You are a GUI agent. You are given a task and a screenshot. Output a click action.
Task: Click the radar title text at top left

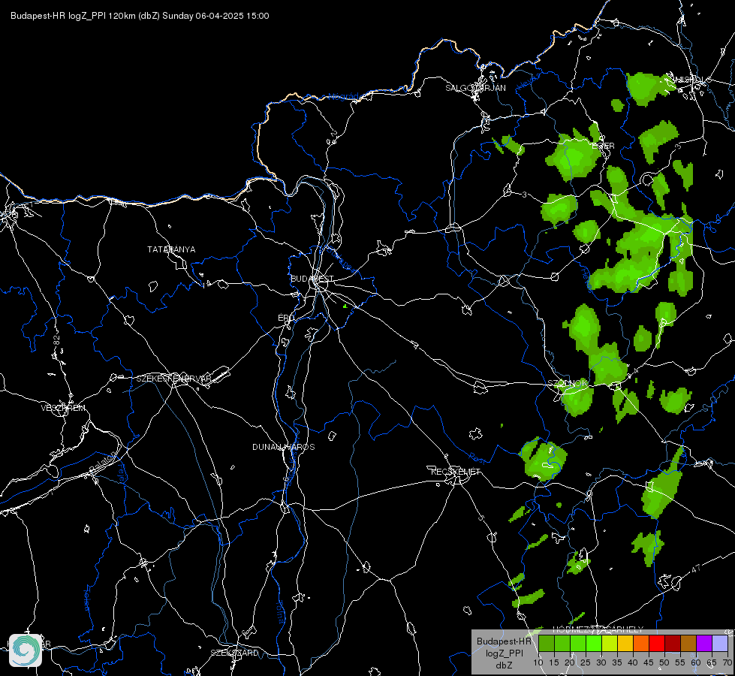[x=140, y=16]
